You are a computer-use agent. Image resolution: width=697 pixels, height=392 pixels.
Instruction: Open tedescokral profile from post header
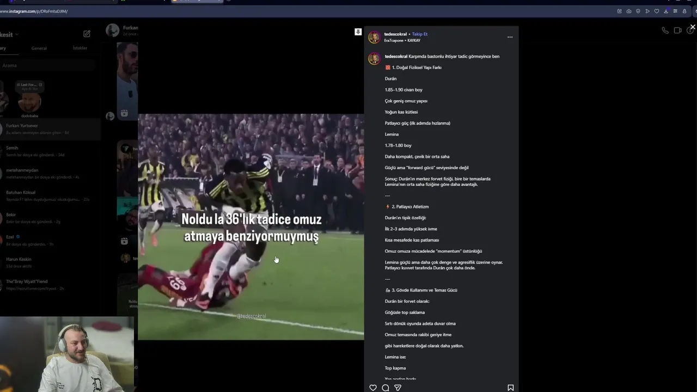pos(395,34)
